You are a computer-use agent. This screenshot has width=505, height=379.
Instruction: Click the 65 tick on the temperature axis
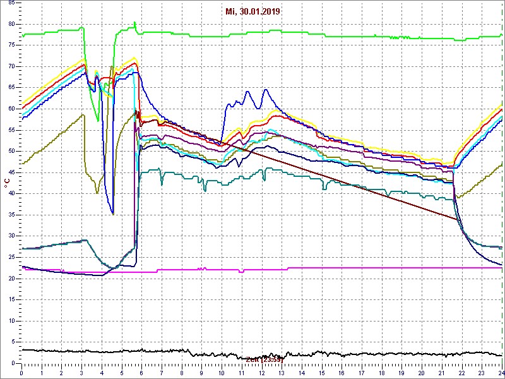[x=11, y=88]
